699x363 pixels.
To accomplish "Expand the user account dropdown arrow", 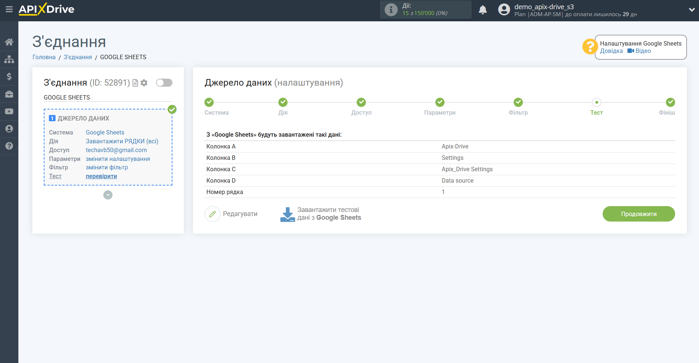I will [691, 10].
